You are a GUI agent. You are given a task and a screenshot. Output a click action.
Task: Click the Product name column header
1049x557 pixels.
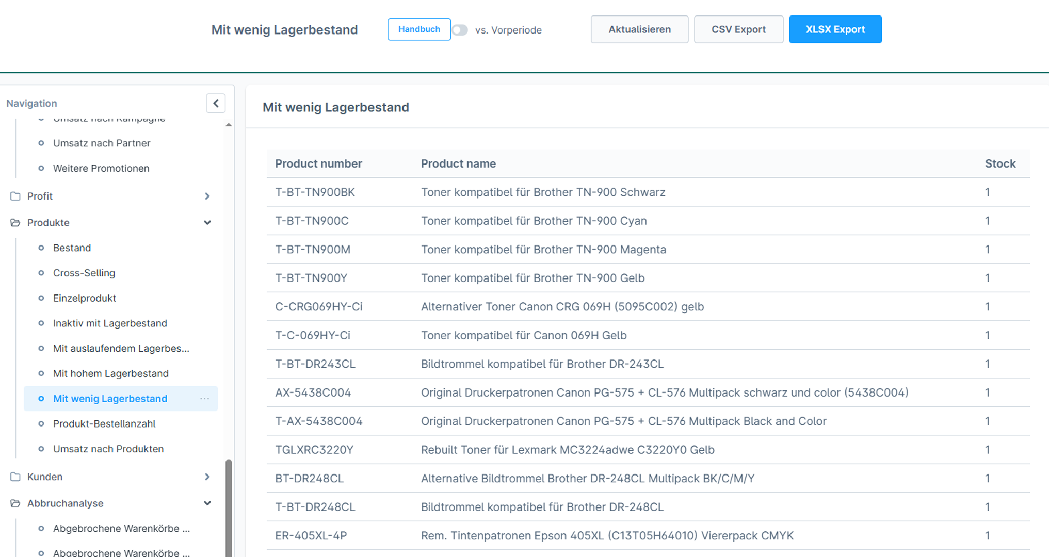point(458,163)
